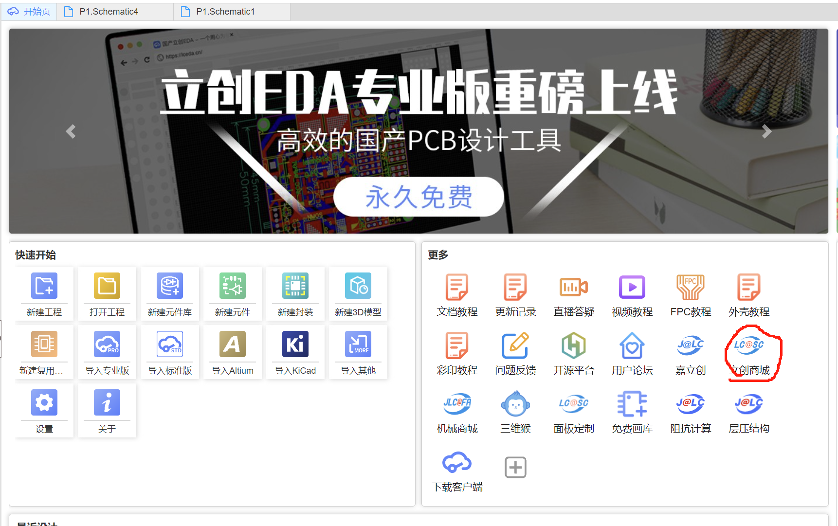The image size is (838, 526).
Task: Open the FPC教程 tutorial icon
Action: (x=691, y=287)
